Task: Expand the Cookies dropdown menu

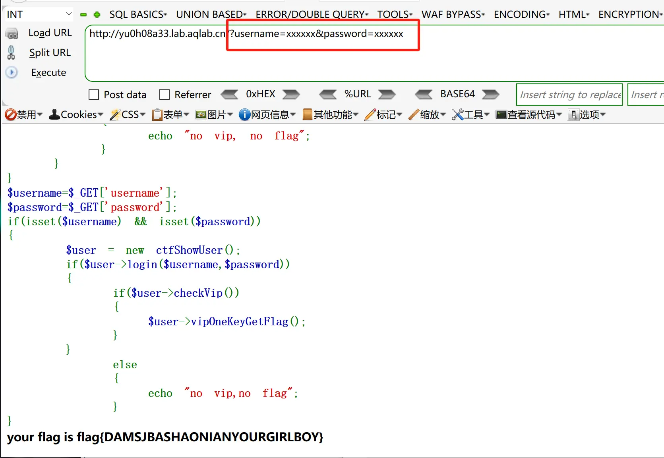Action: coord(76,115)
